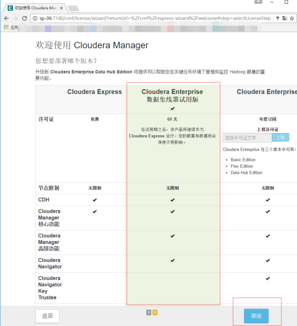Screen dimensions: 297x326
Task: Click the 继续 continue button
Action: (x=256, y=316)
